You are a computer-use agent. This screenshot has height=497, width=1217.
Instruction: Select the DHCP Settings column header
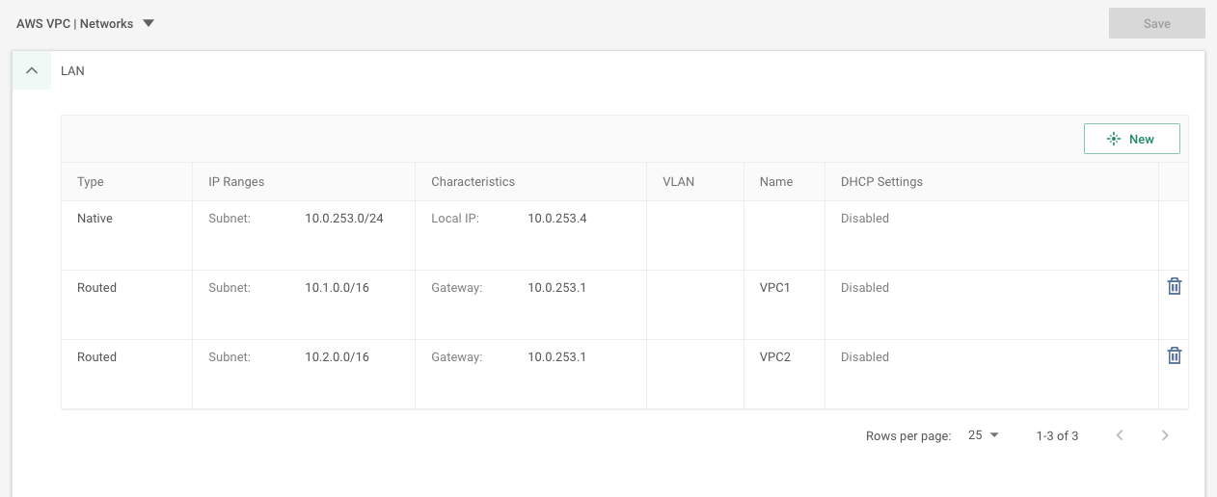pyautogui.click(x=881, y=181)
